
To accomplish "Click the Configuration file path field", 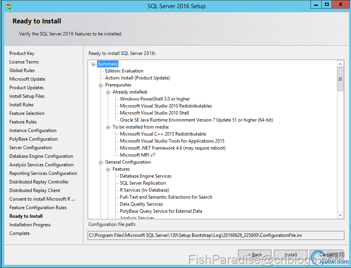I will (216, 235).
